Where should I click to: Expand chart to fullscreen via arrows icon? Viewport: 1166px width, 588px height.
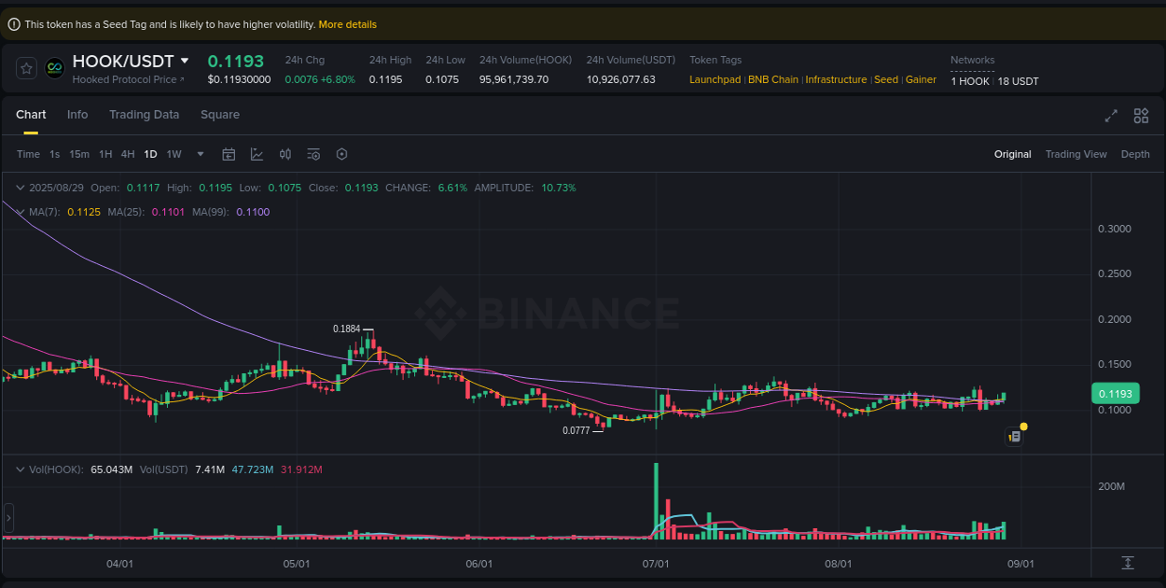1111,116
